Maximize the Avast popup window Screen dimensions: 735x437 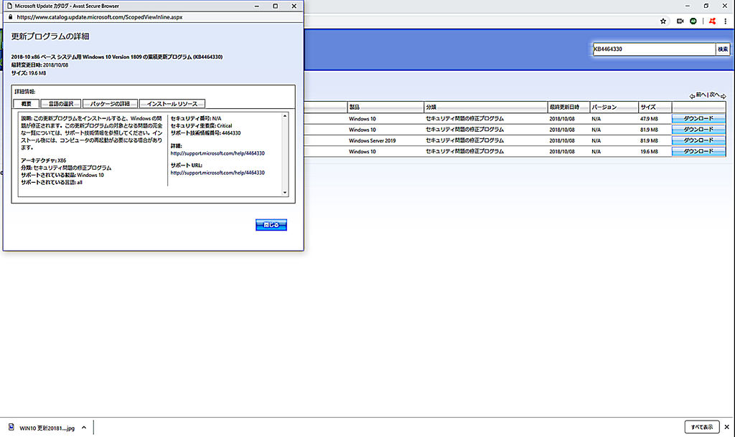point(275,6)
